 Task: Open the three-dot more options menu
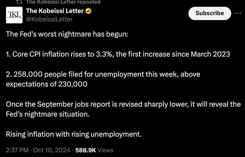(238, 13)
